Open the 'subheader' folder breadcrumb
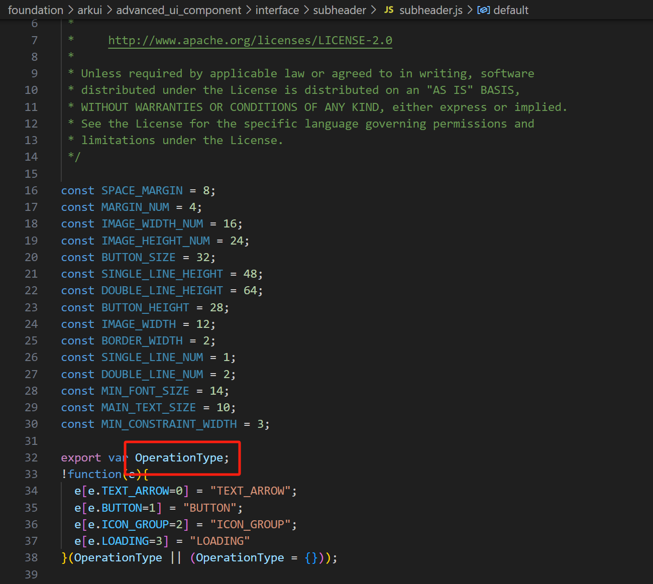The height and width of the screenshot is (584, 653). [340, 10]
